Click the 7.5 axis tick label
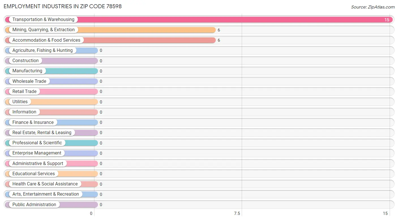The image size is (398, 220). tap(237, 213)
